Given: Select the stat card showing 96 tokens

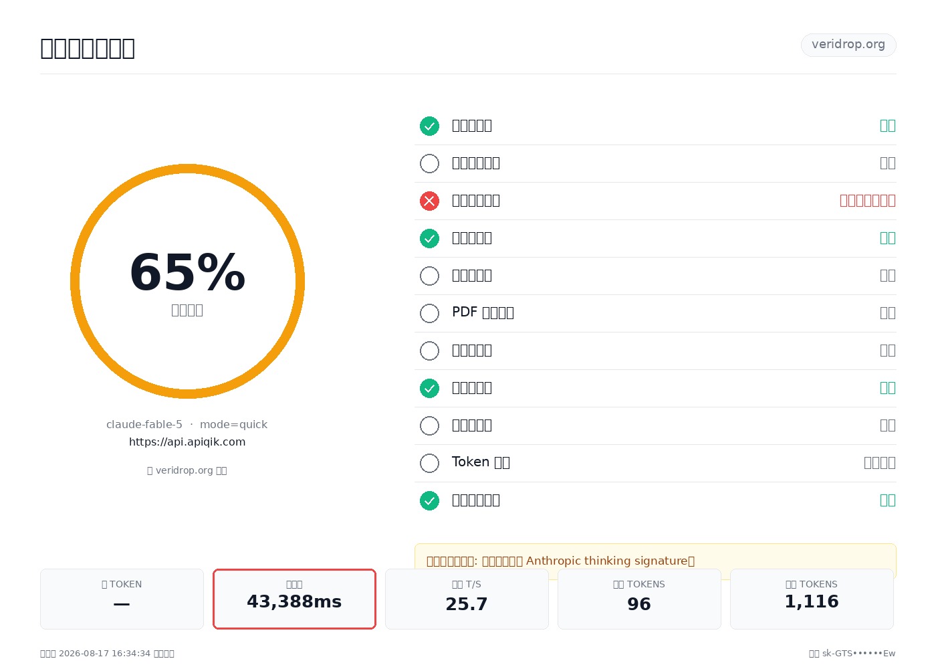Looking at the screenshot, I should [x=639, y=599].
